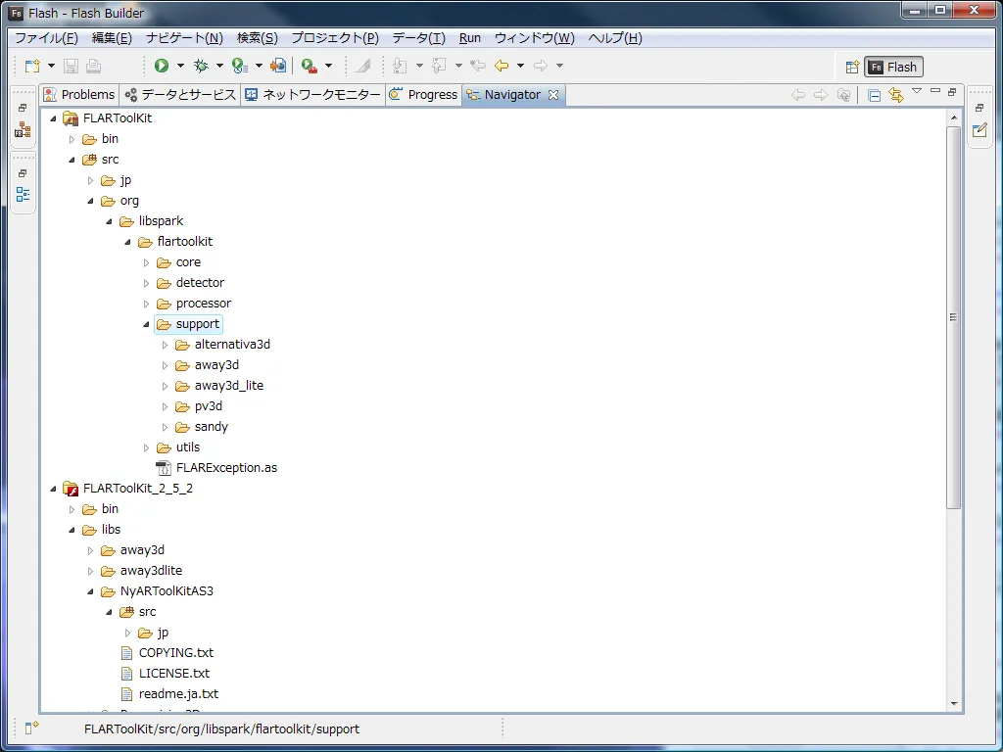Open the Run menu

pos(469,38)
